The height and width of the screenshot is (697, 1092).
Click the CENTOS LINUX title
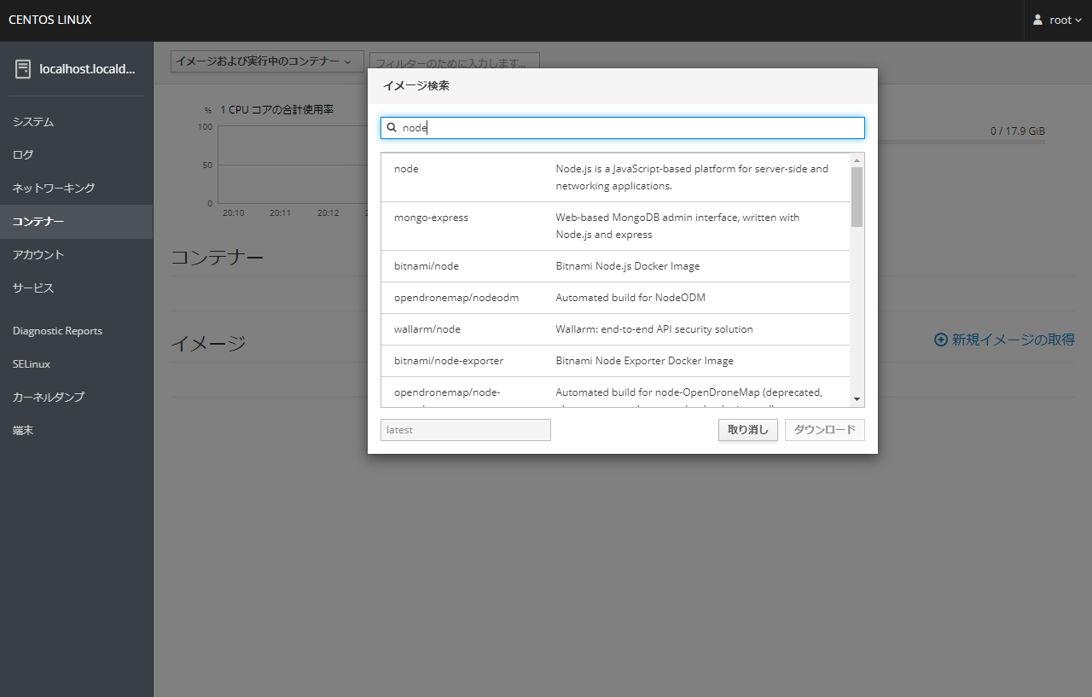click(x=50, y=20)
